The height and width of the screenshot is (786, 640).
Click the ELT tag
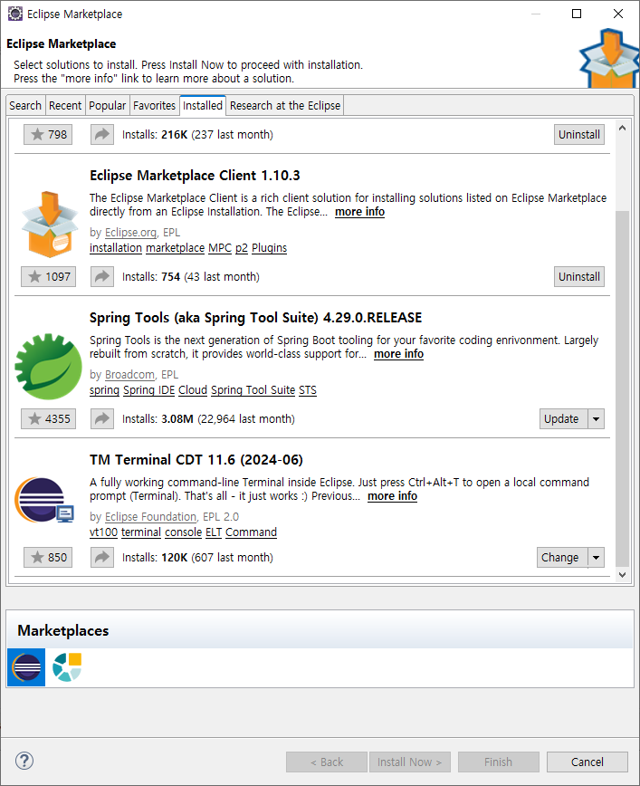[214, 532]
